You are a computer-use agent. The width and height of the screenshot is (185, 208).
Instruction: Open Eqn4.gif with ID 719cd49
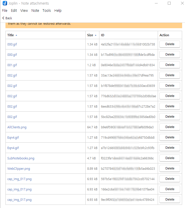click(x=13, y=138)
